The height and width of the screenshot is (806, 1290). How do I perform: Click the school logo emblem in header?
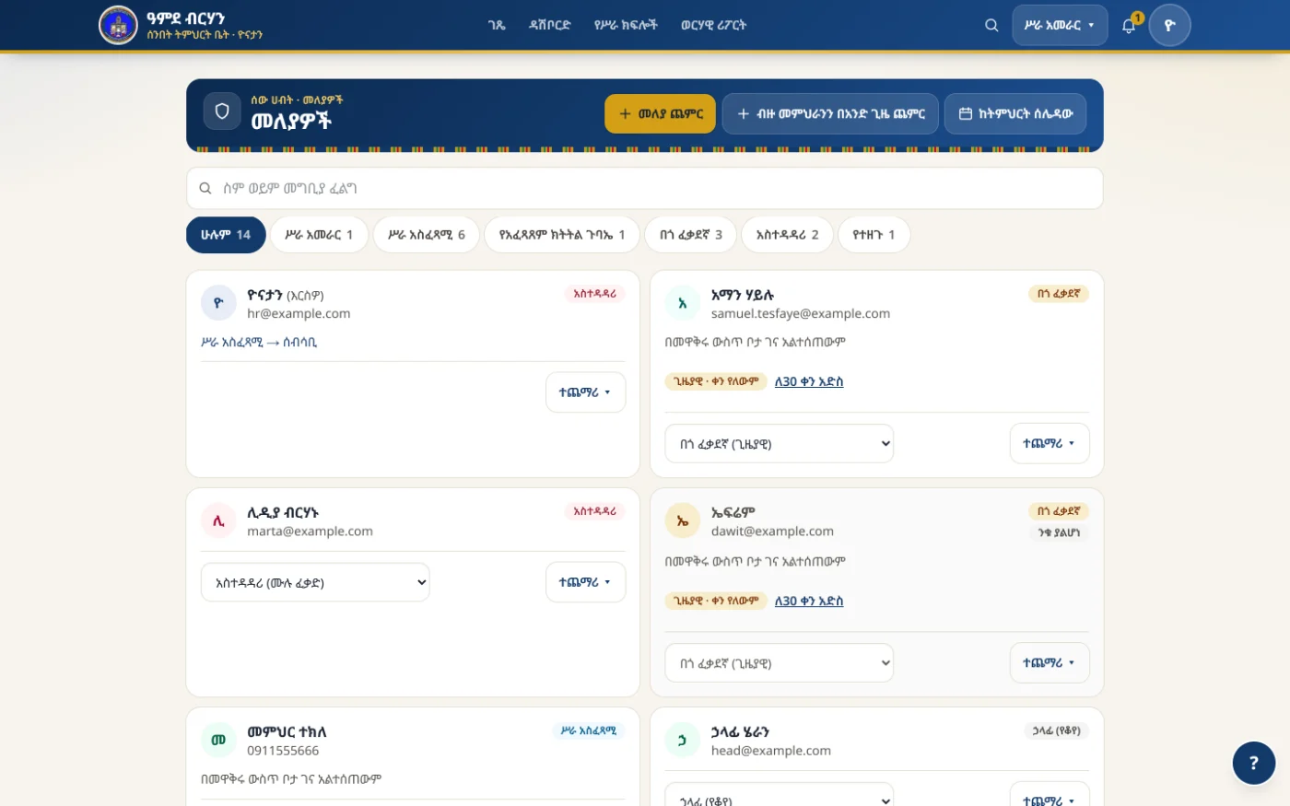click(x=118, y=25)
